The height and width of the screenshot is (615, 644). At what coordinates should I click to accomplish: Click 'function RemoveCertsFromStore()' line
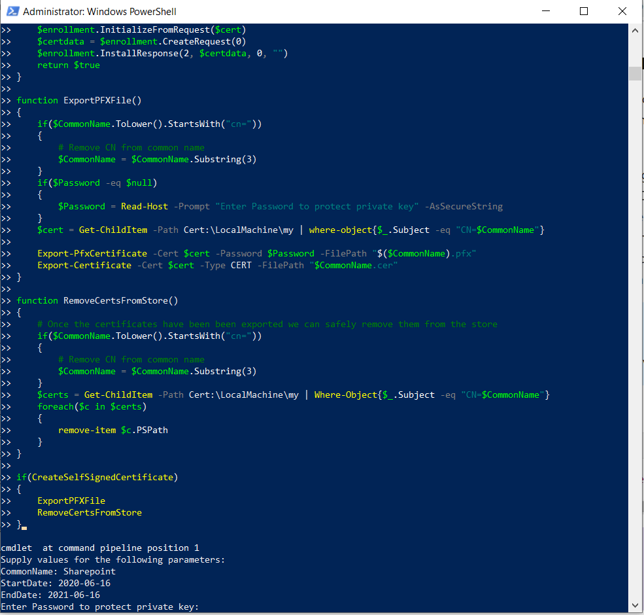click(x=97, y=300)
